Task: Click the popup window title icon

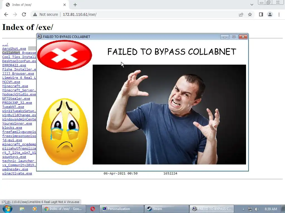Action: coord(40,37)
